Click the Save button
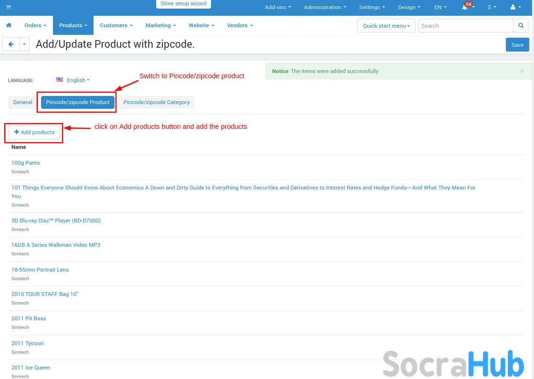Screen dimensions: 534x379 [x=517, y=44]
